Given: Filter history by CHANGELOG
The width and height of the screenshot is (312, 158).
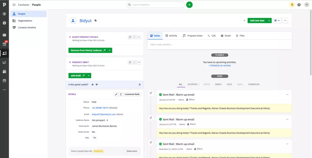Looking at the screenshot, I should click(x=254, y=84).
